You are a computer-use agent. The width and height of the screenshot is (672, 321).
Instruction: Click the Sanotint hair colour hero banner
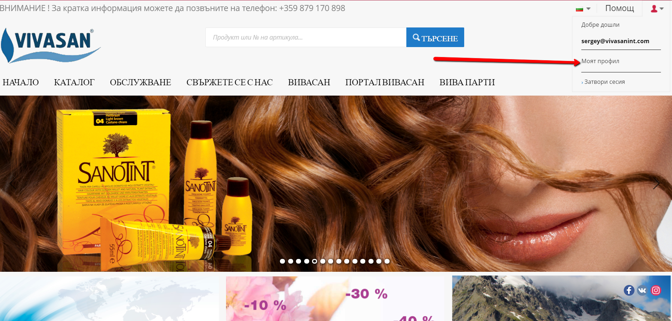[x=336, y=184]
